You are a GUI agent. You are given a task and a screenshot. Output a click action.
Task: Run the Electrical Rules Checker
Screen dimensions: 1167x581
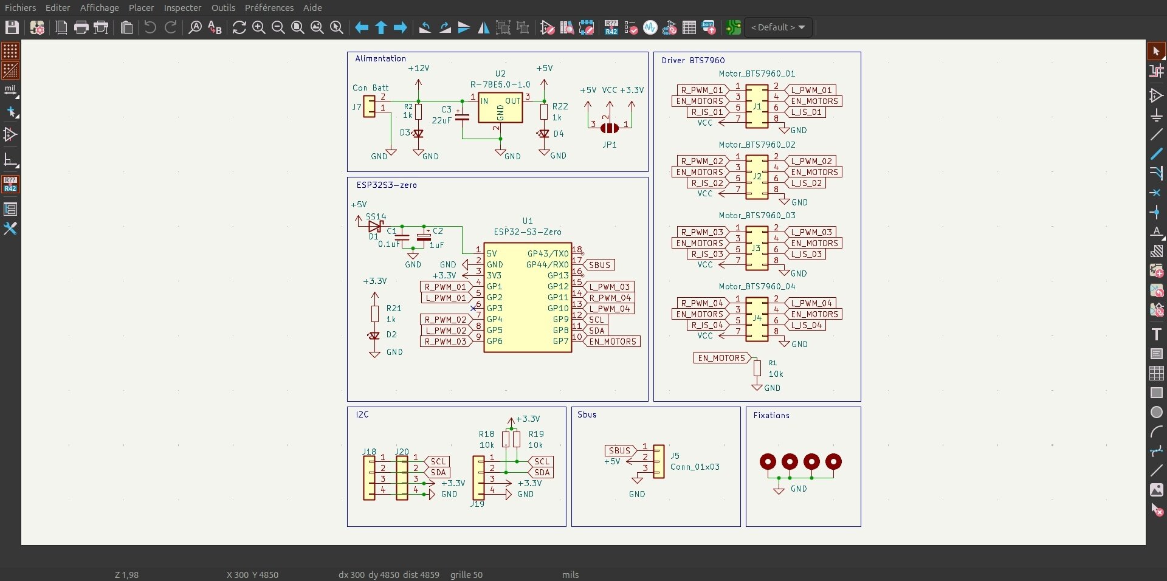click(x=631, y=27)
